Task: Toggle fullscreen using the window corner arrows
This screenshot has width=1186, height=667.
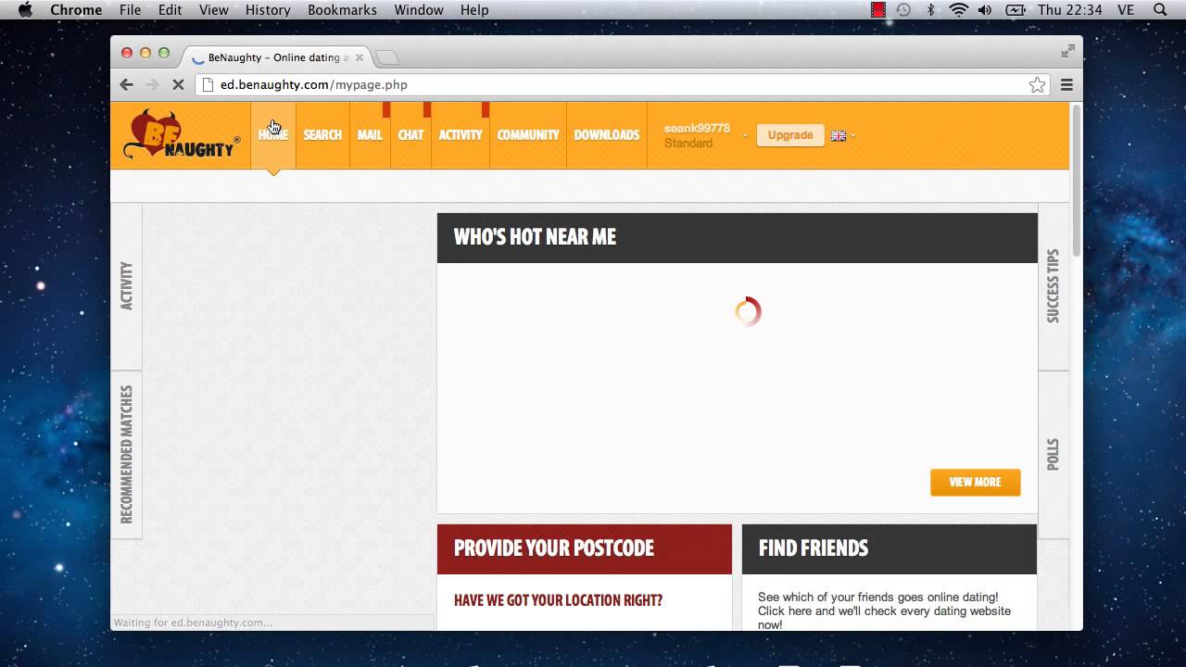Action: pyautogui.click(x=1067, y=51)
